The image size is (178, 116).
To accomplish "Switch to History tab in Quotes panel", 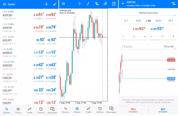I will 41,110.
